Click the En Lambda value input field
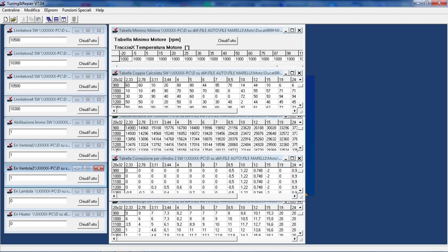 (38, 201)
